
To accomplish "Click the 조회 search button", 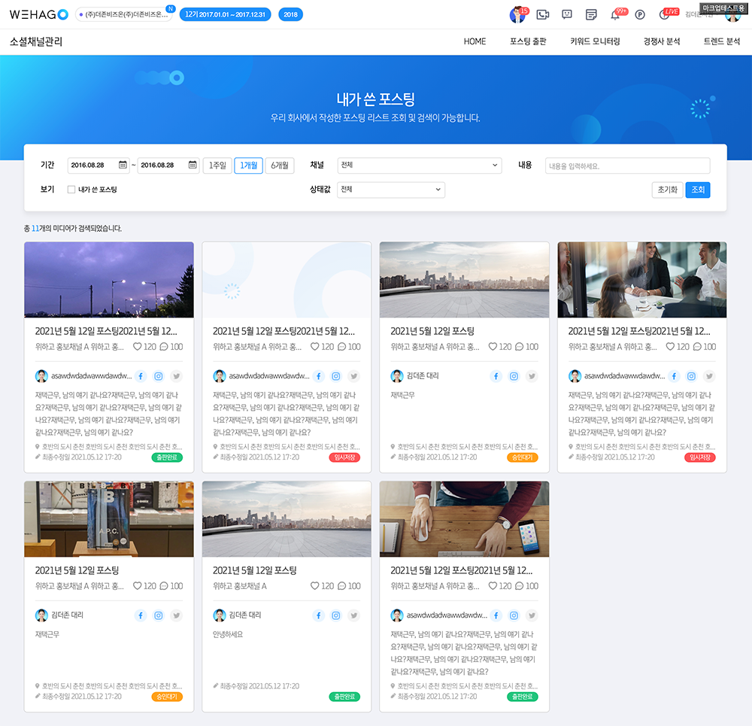I will (697, 190).
